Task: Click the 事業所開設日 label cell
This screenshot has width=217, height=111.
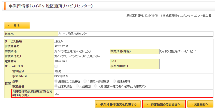Action: point(135,66)
